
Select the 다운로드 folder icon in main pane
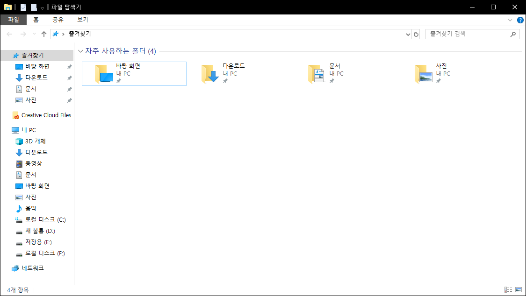[x=210, y=74]
